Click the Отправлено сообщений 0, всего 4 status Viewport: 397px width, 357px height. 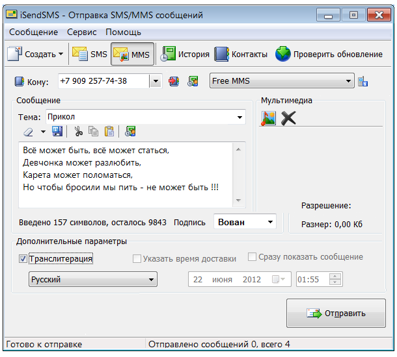[x=219, y=344]
